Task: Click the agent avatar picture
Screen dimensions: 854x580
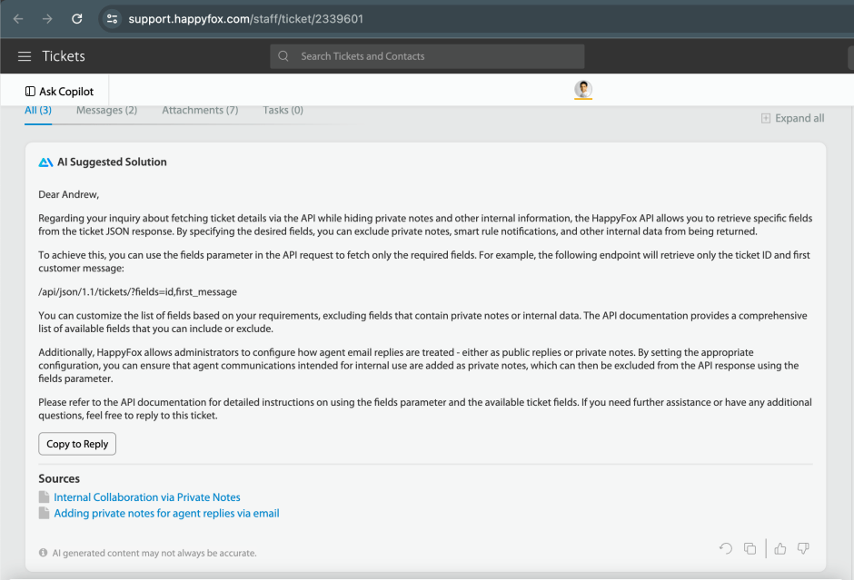Action: (582, 90)
